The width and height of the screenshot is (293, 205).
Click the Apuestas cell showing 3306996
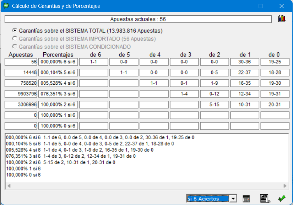pyautogui.click(x=21, y=105)
